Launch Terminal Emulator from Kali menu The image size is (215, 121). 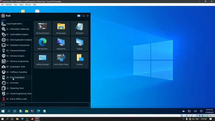[43, 28]
